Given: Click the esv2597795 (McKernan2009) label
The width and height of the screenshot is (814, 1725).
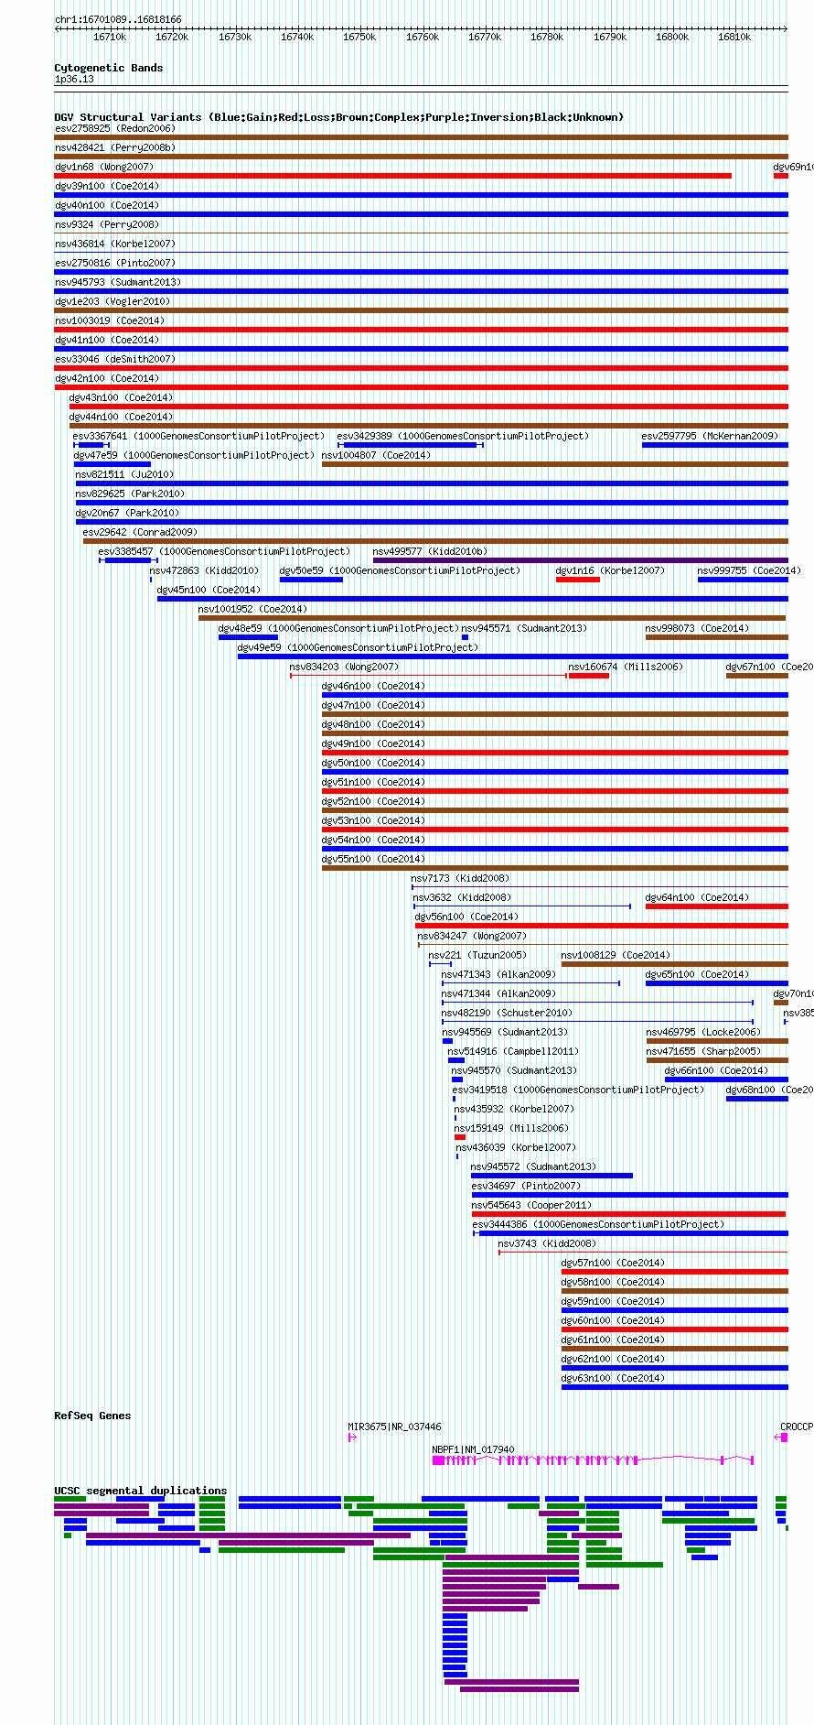Looking at the screenshot, I should pos(710,436).
